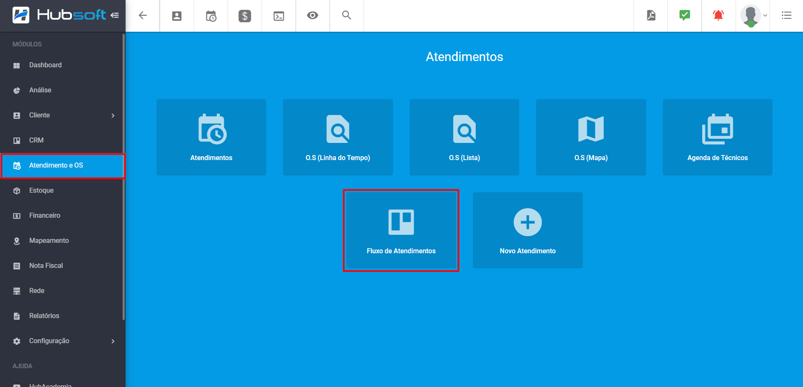
Task: Click the sidebar vertical scrollbar
Action: click(123, 177)
